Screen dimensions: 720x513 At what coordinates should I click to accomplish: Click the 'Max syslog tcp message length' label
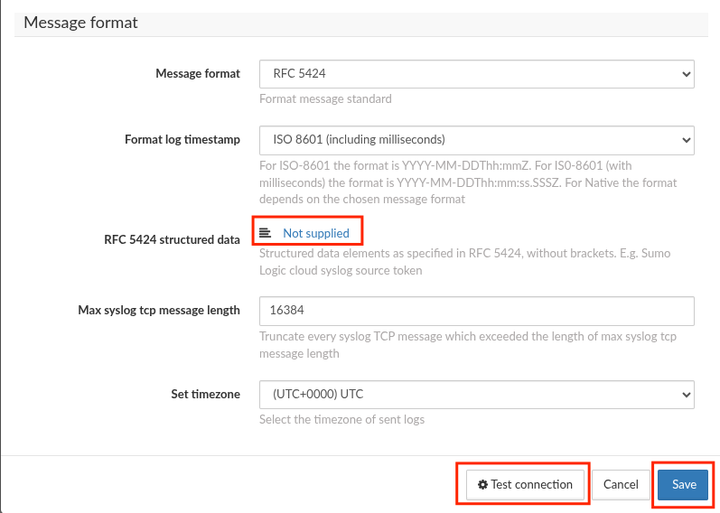pyautogui.click(x=159, y=311)
